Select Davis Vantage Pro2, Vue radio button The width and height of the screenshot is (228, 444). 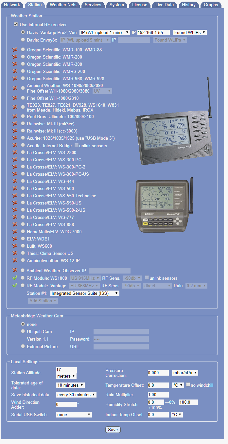(x=23, y=32)
